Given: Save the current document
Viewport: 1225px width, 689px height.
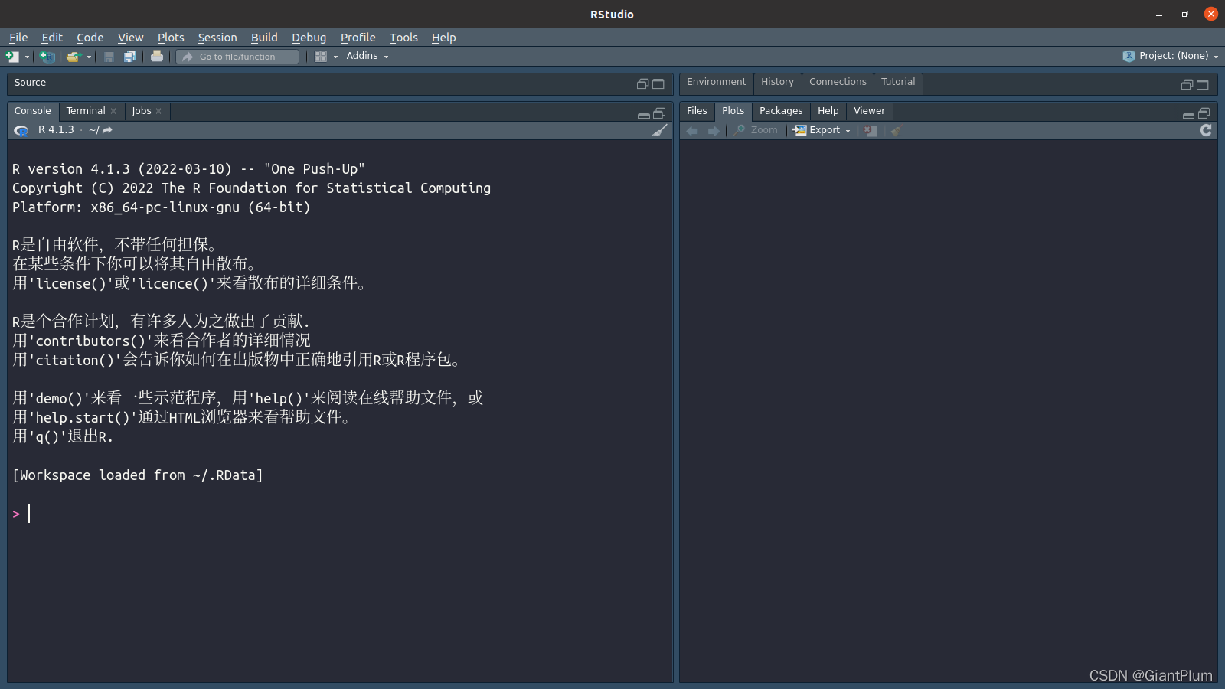Looking at the screenshot, I should (108, 56).
